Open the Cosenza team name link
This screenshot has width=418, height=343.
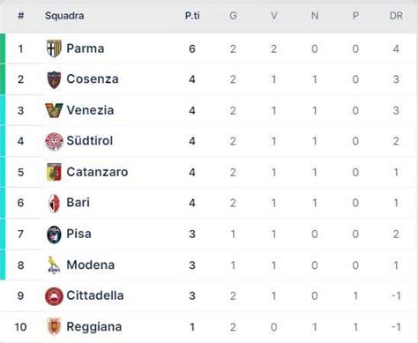pyautogui.click(x=93, y=79)
